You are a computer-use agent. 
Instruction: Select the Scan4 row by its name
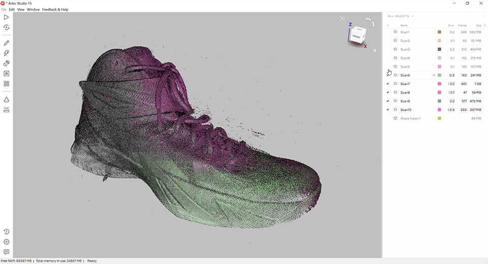tap(405, 58)
